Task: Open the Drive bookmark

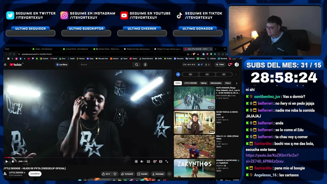Action: coord(62,59)
